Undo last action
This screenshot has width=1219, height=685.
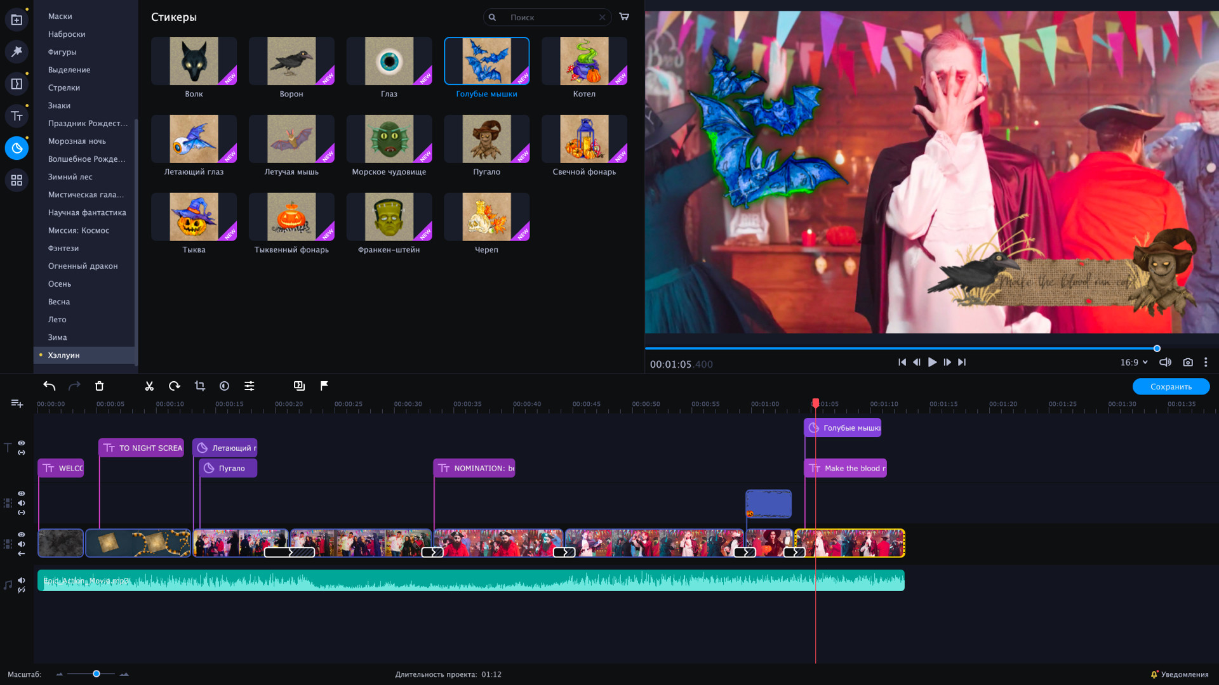[50, 386]
